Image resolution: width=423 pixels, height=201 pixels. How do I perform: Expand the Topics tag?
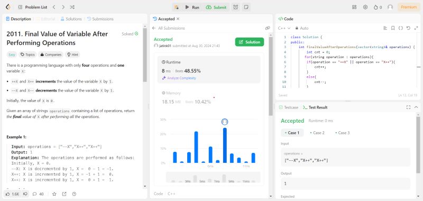pyautogui.click(x=27, y=54)
